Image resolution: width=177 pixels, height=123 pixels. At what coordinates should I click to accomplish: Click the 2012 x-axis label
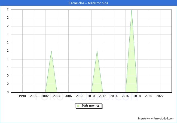click(x=102, y=96)
